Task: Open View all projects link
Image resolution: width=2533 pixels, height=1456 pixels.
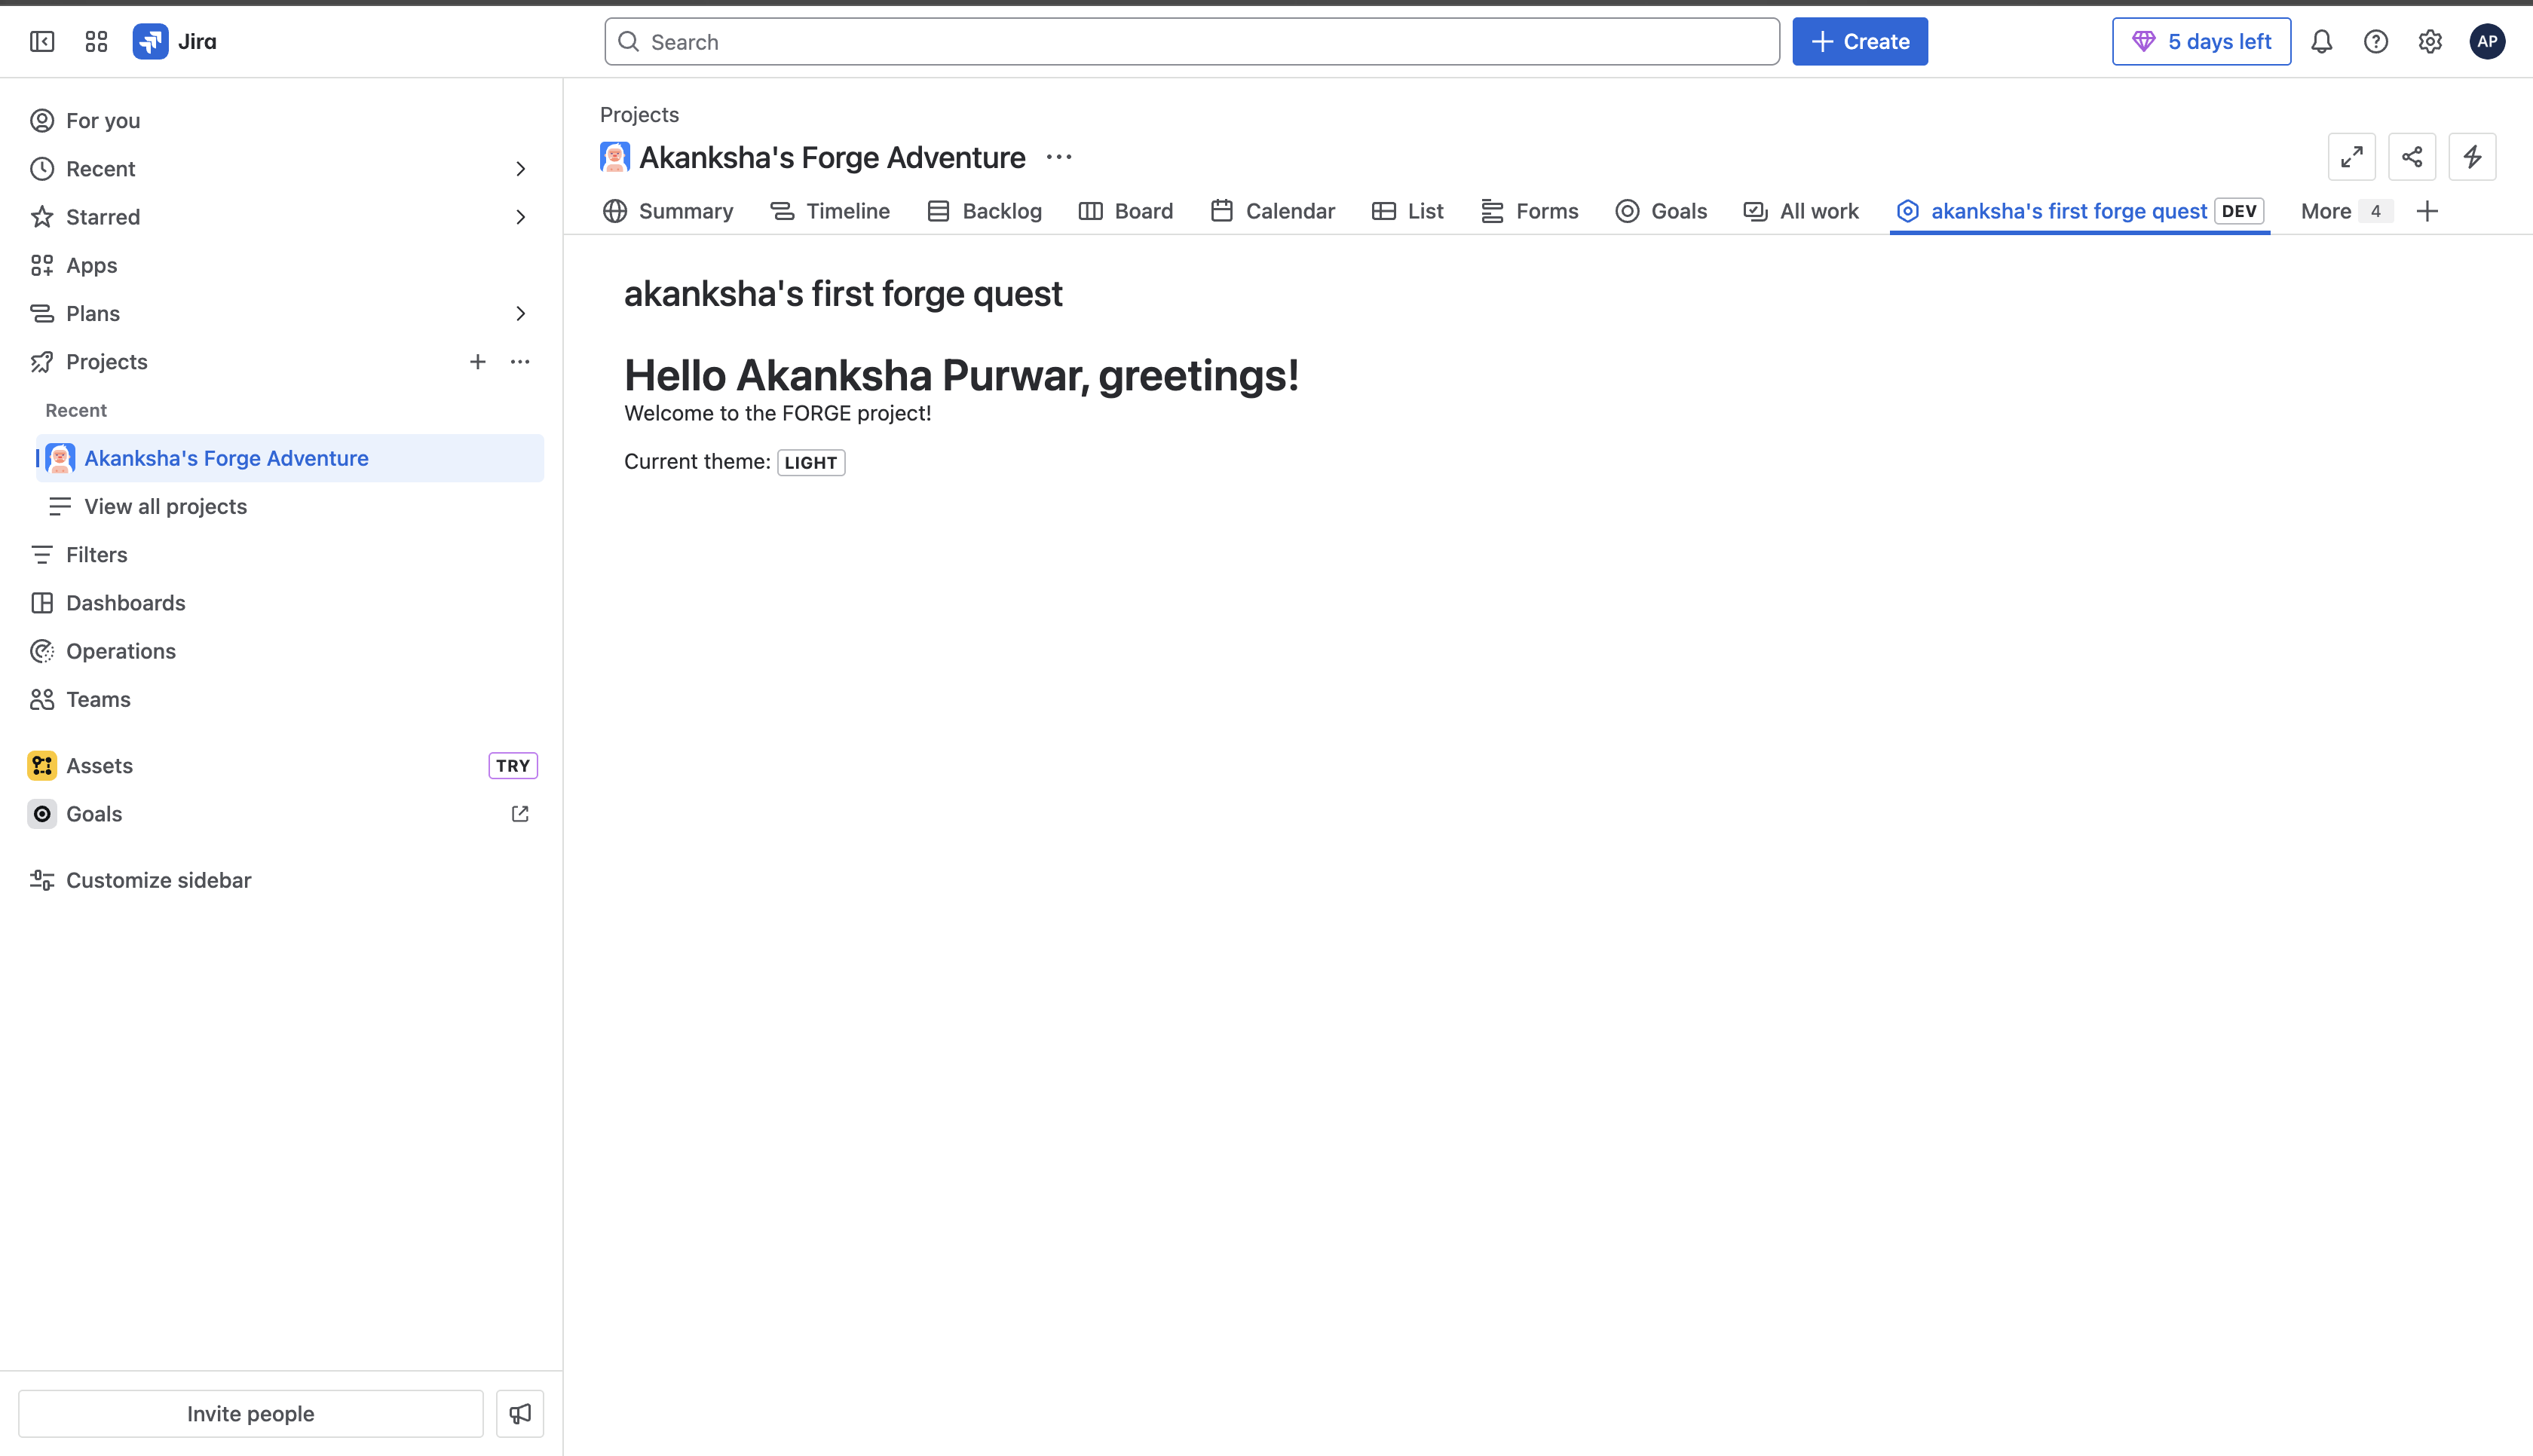Action: pos(165,506)
